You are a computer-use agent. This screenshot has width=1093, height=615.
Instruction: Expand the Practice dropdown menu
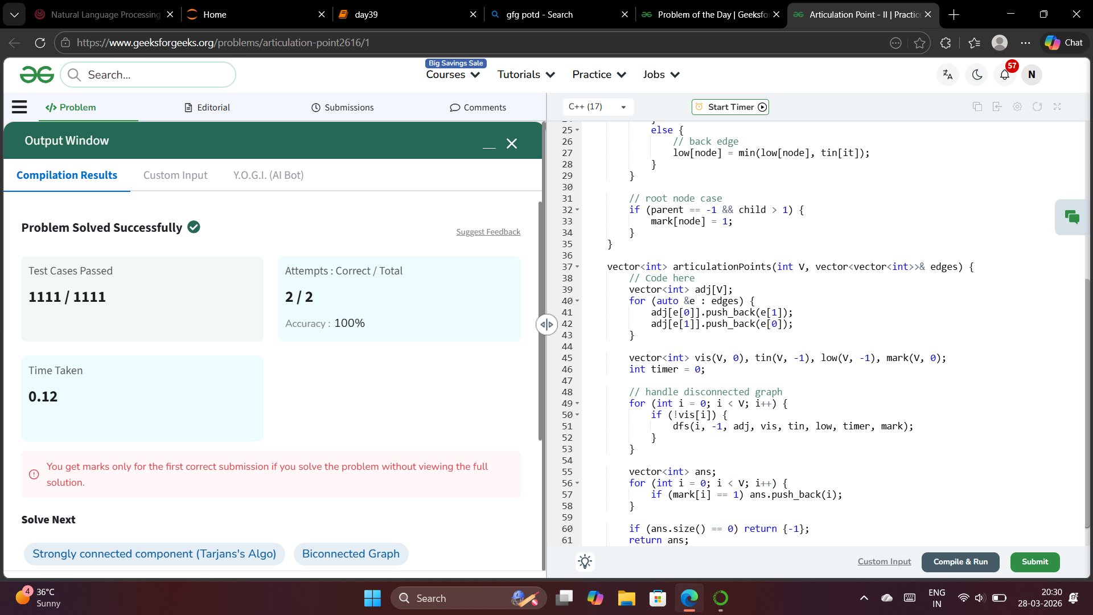tap(599, 75)
